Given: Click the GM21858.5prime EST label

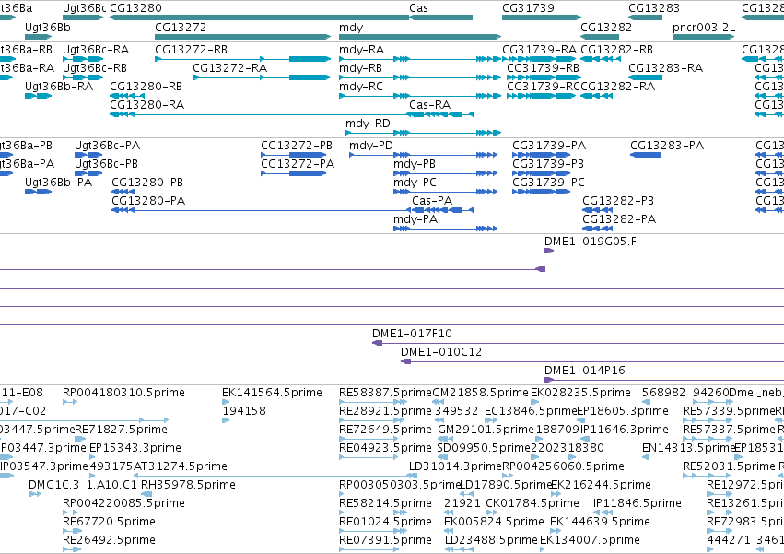Looking at the screenshot, I should (x=480, y=393).
